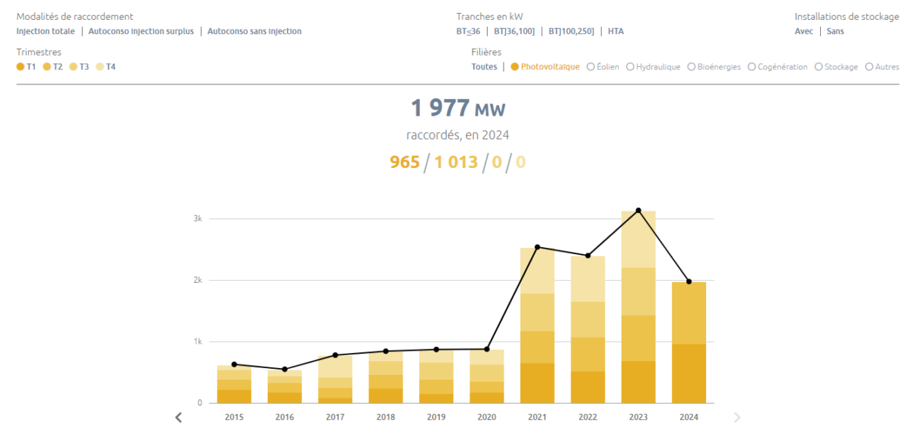Toggle the T3 quarter legend dot

(x=74, y=66)
